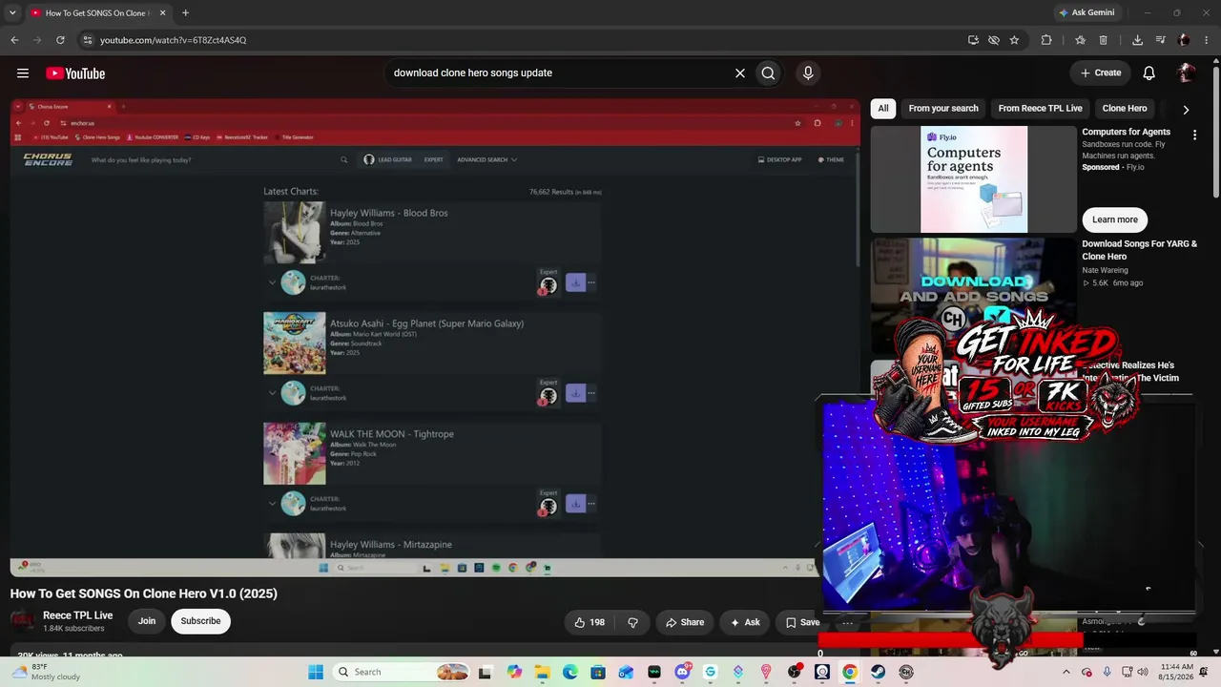This screenshot has width=1221, height=687.
Task: Click the Windows taskbar search box
Action: [402, 672]
